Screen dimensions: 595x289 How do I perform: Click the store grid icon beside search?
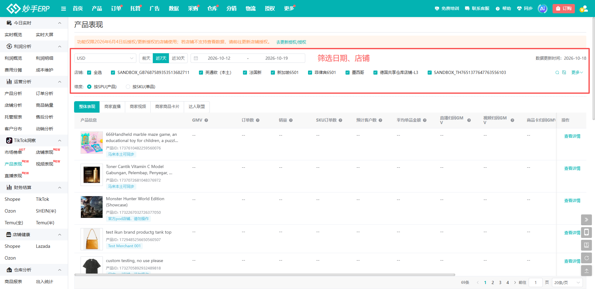point(564,72)
